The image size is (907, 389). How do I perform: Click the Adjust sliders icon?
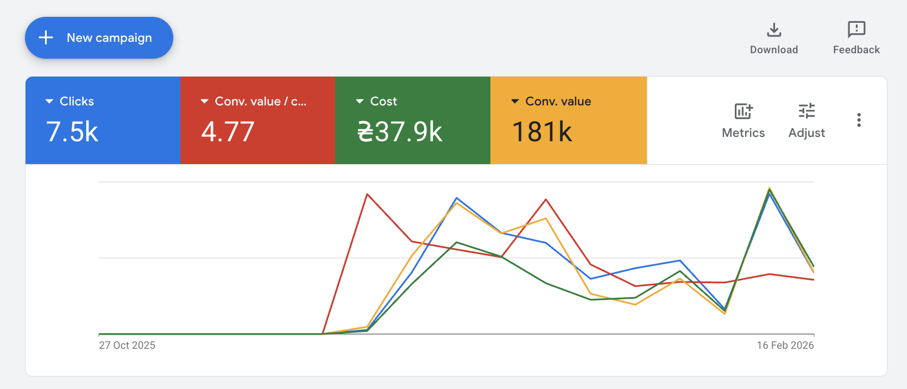point(807,111)
